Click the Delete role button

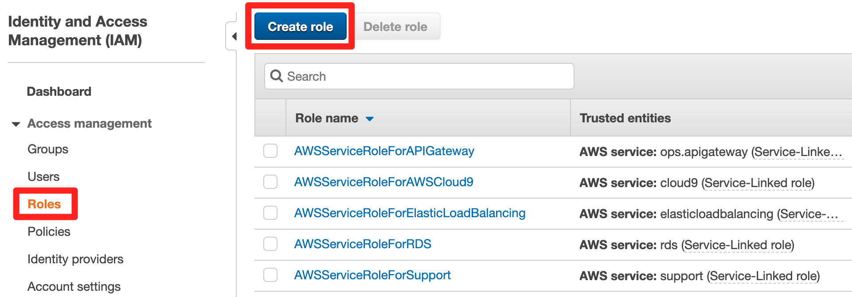395,27
